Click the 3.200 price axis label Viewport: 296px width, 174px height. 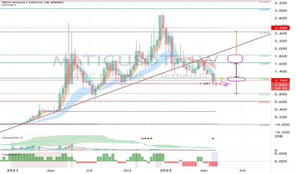tap(281, 3)
